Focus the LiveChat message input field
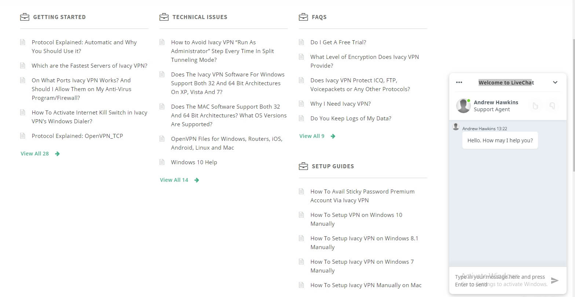The height and width of the screenshot is (297, 575). click(x=501, y=280)
